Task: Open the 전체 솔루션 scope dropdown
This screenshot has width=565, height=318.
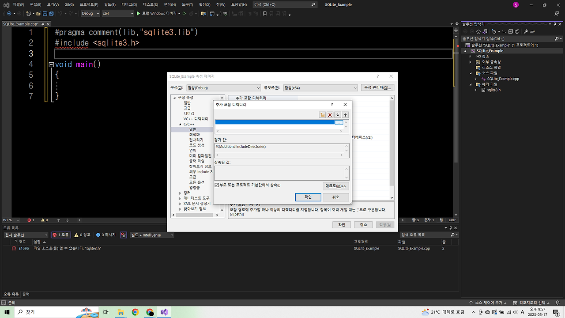Action: 26,235
